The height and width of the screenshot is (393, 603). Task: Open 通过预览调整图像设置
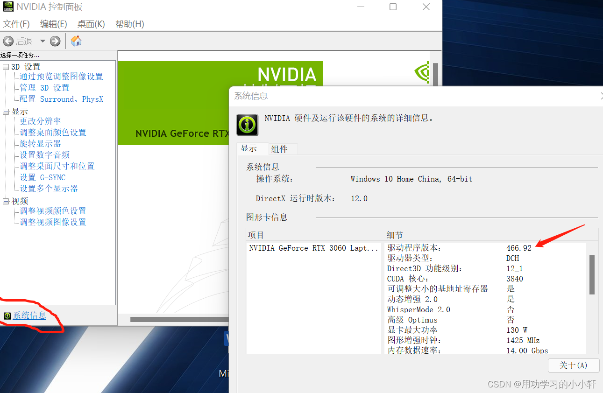(x=61, y=77)
